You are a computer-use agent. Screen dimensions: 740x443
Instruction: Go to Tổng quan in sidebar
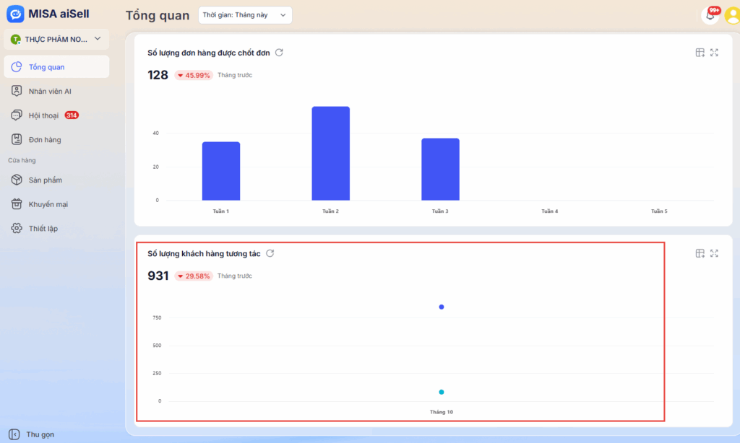(46, 67)
